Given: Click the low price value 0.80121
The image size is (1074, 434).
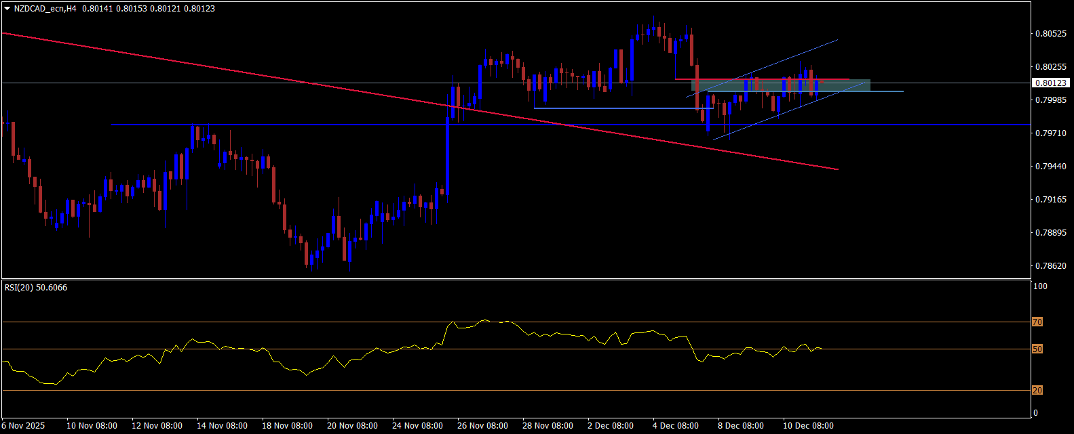Looking at the screenshot, I should (x=167, y=9).
